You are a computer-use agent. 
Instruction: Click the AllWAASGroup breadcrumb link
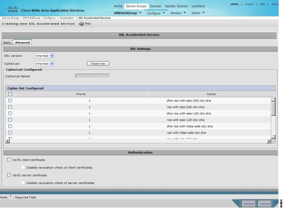tap(31, 18)
